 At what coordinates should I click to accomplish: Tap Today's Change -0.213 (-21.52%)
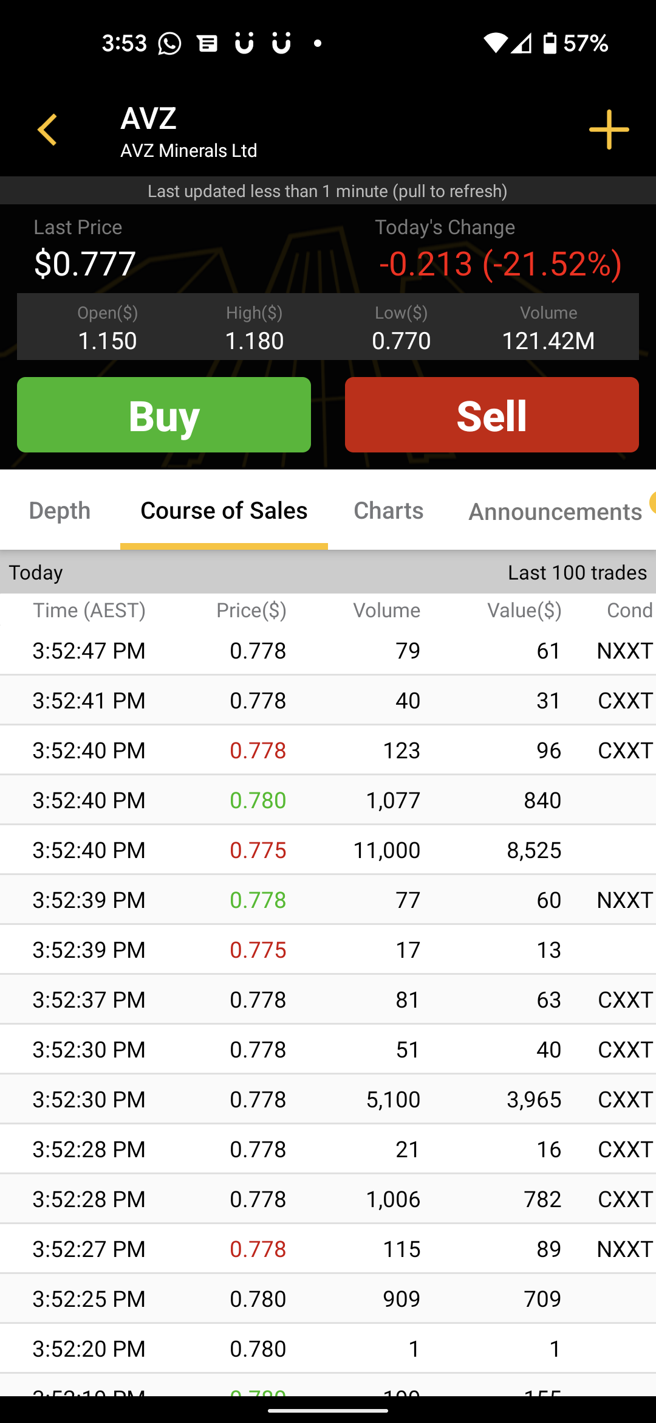tap(501, 264)
